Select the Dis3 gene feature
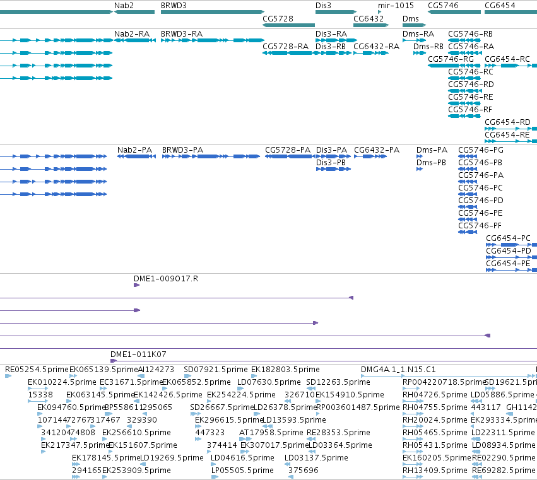Image resolution: width=537 pixels, height=480 pixels. point(336,12)
